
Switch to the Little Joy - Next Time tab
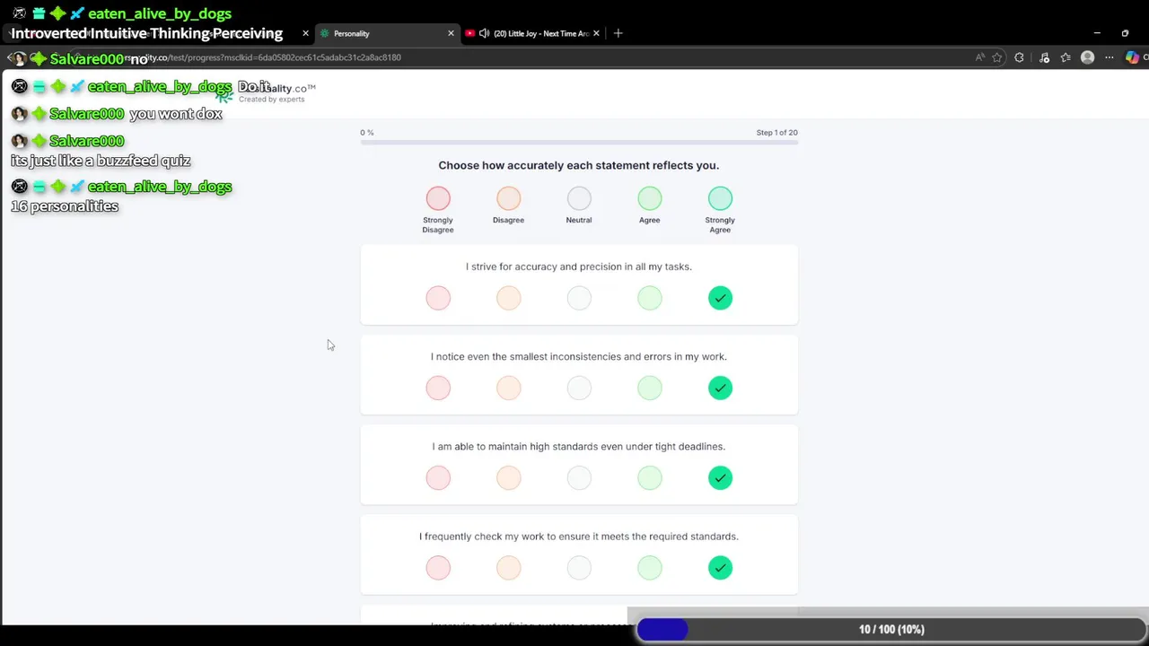[534, 33]
